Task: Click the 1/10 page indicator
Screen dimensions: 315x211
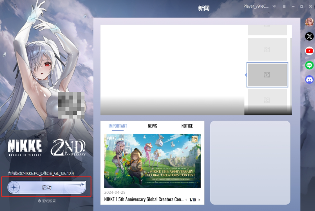Action: pyautogui.click(x=193, y=200)
